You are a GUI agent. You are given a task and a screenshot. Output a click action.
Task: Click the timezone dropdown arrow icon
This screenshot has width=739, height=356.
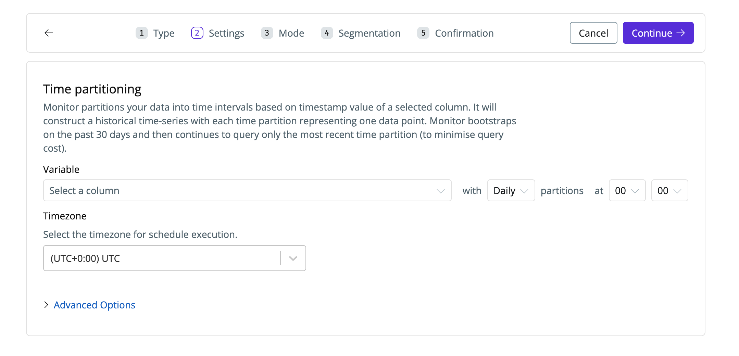293,258
